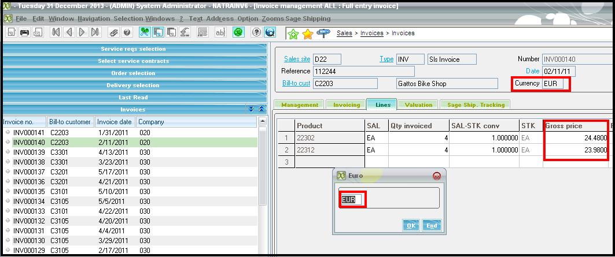Click End in the Euro dialog

pos(432,226)
